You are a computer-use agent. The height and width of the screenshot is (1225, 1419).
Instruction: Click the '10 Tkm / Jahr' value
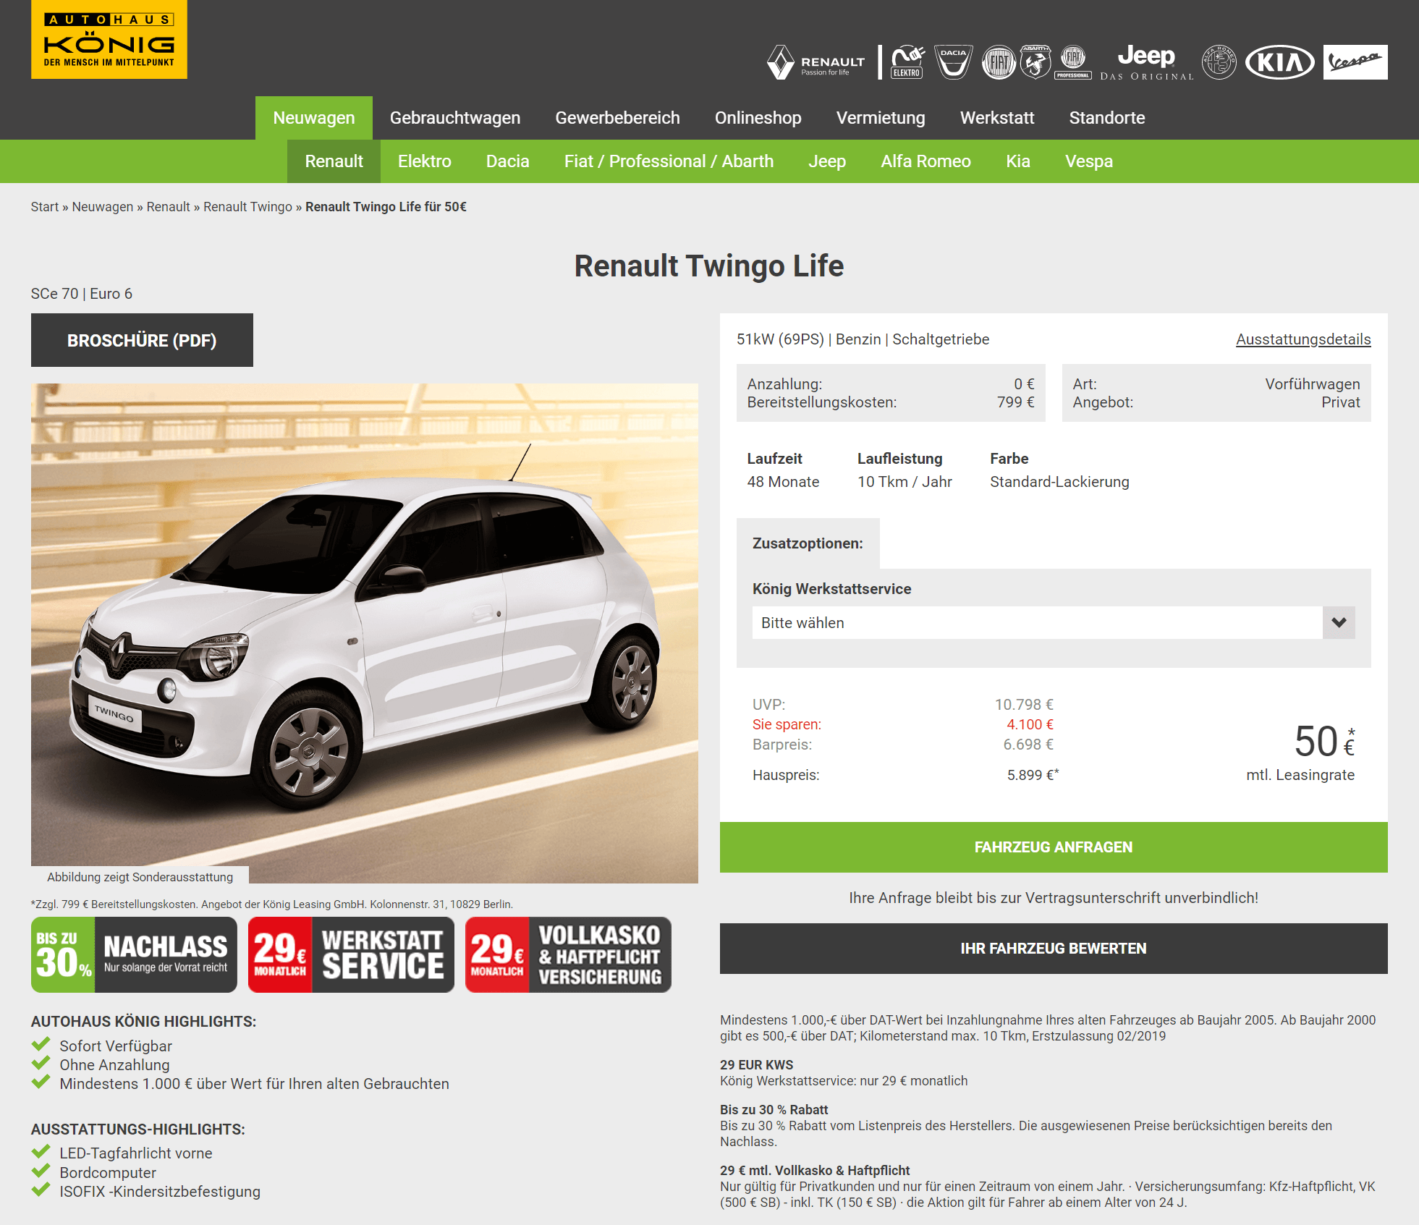905,482
